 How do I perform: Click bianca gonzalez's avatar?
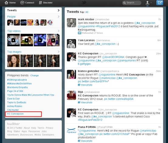coord(71,74)
